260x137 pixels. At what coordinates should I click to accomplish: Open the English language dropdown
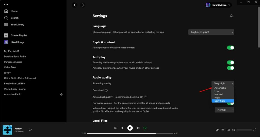pyautogui.click(x=211, y=32)
